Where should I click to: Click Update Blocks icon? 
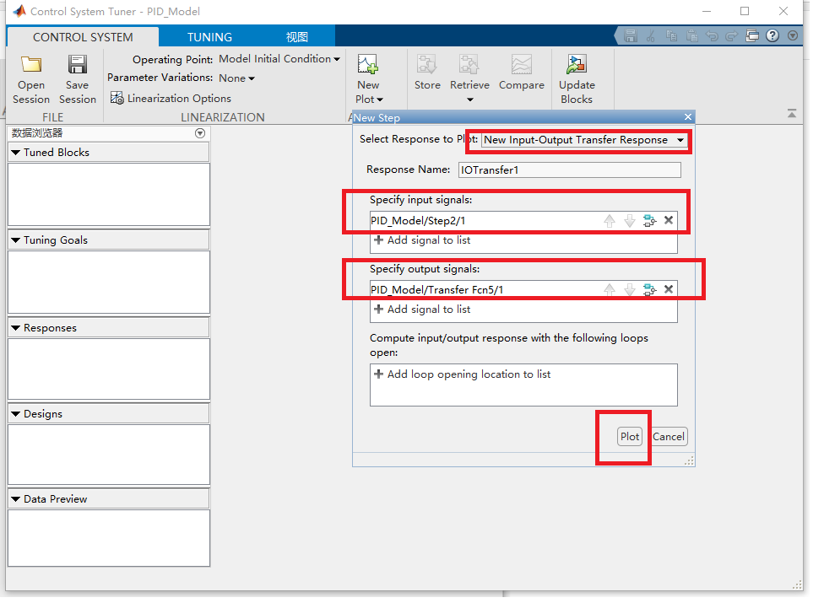coord(576,65)
